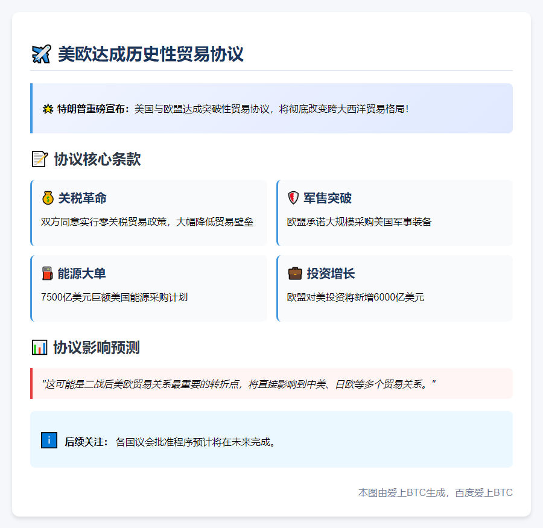Select the main title 美欧达成历史性贸易协议
The width and height of the screenshot is (543, 528).
tap(151, 54)
